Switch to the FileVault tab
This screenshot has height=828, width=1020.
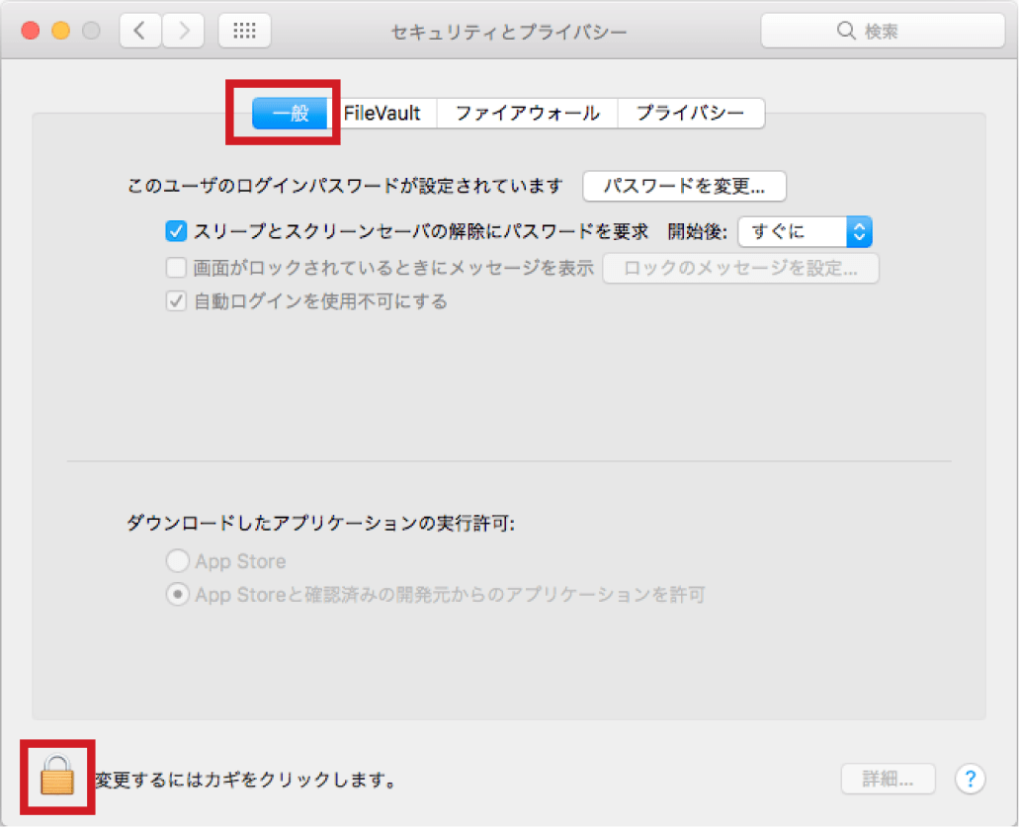382,114
